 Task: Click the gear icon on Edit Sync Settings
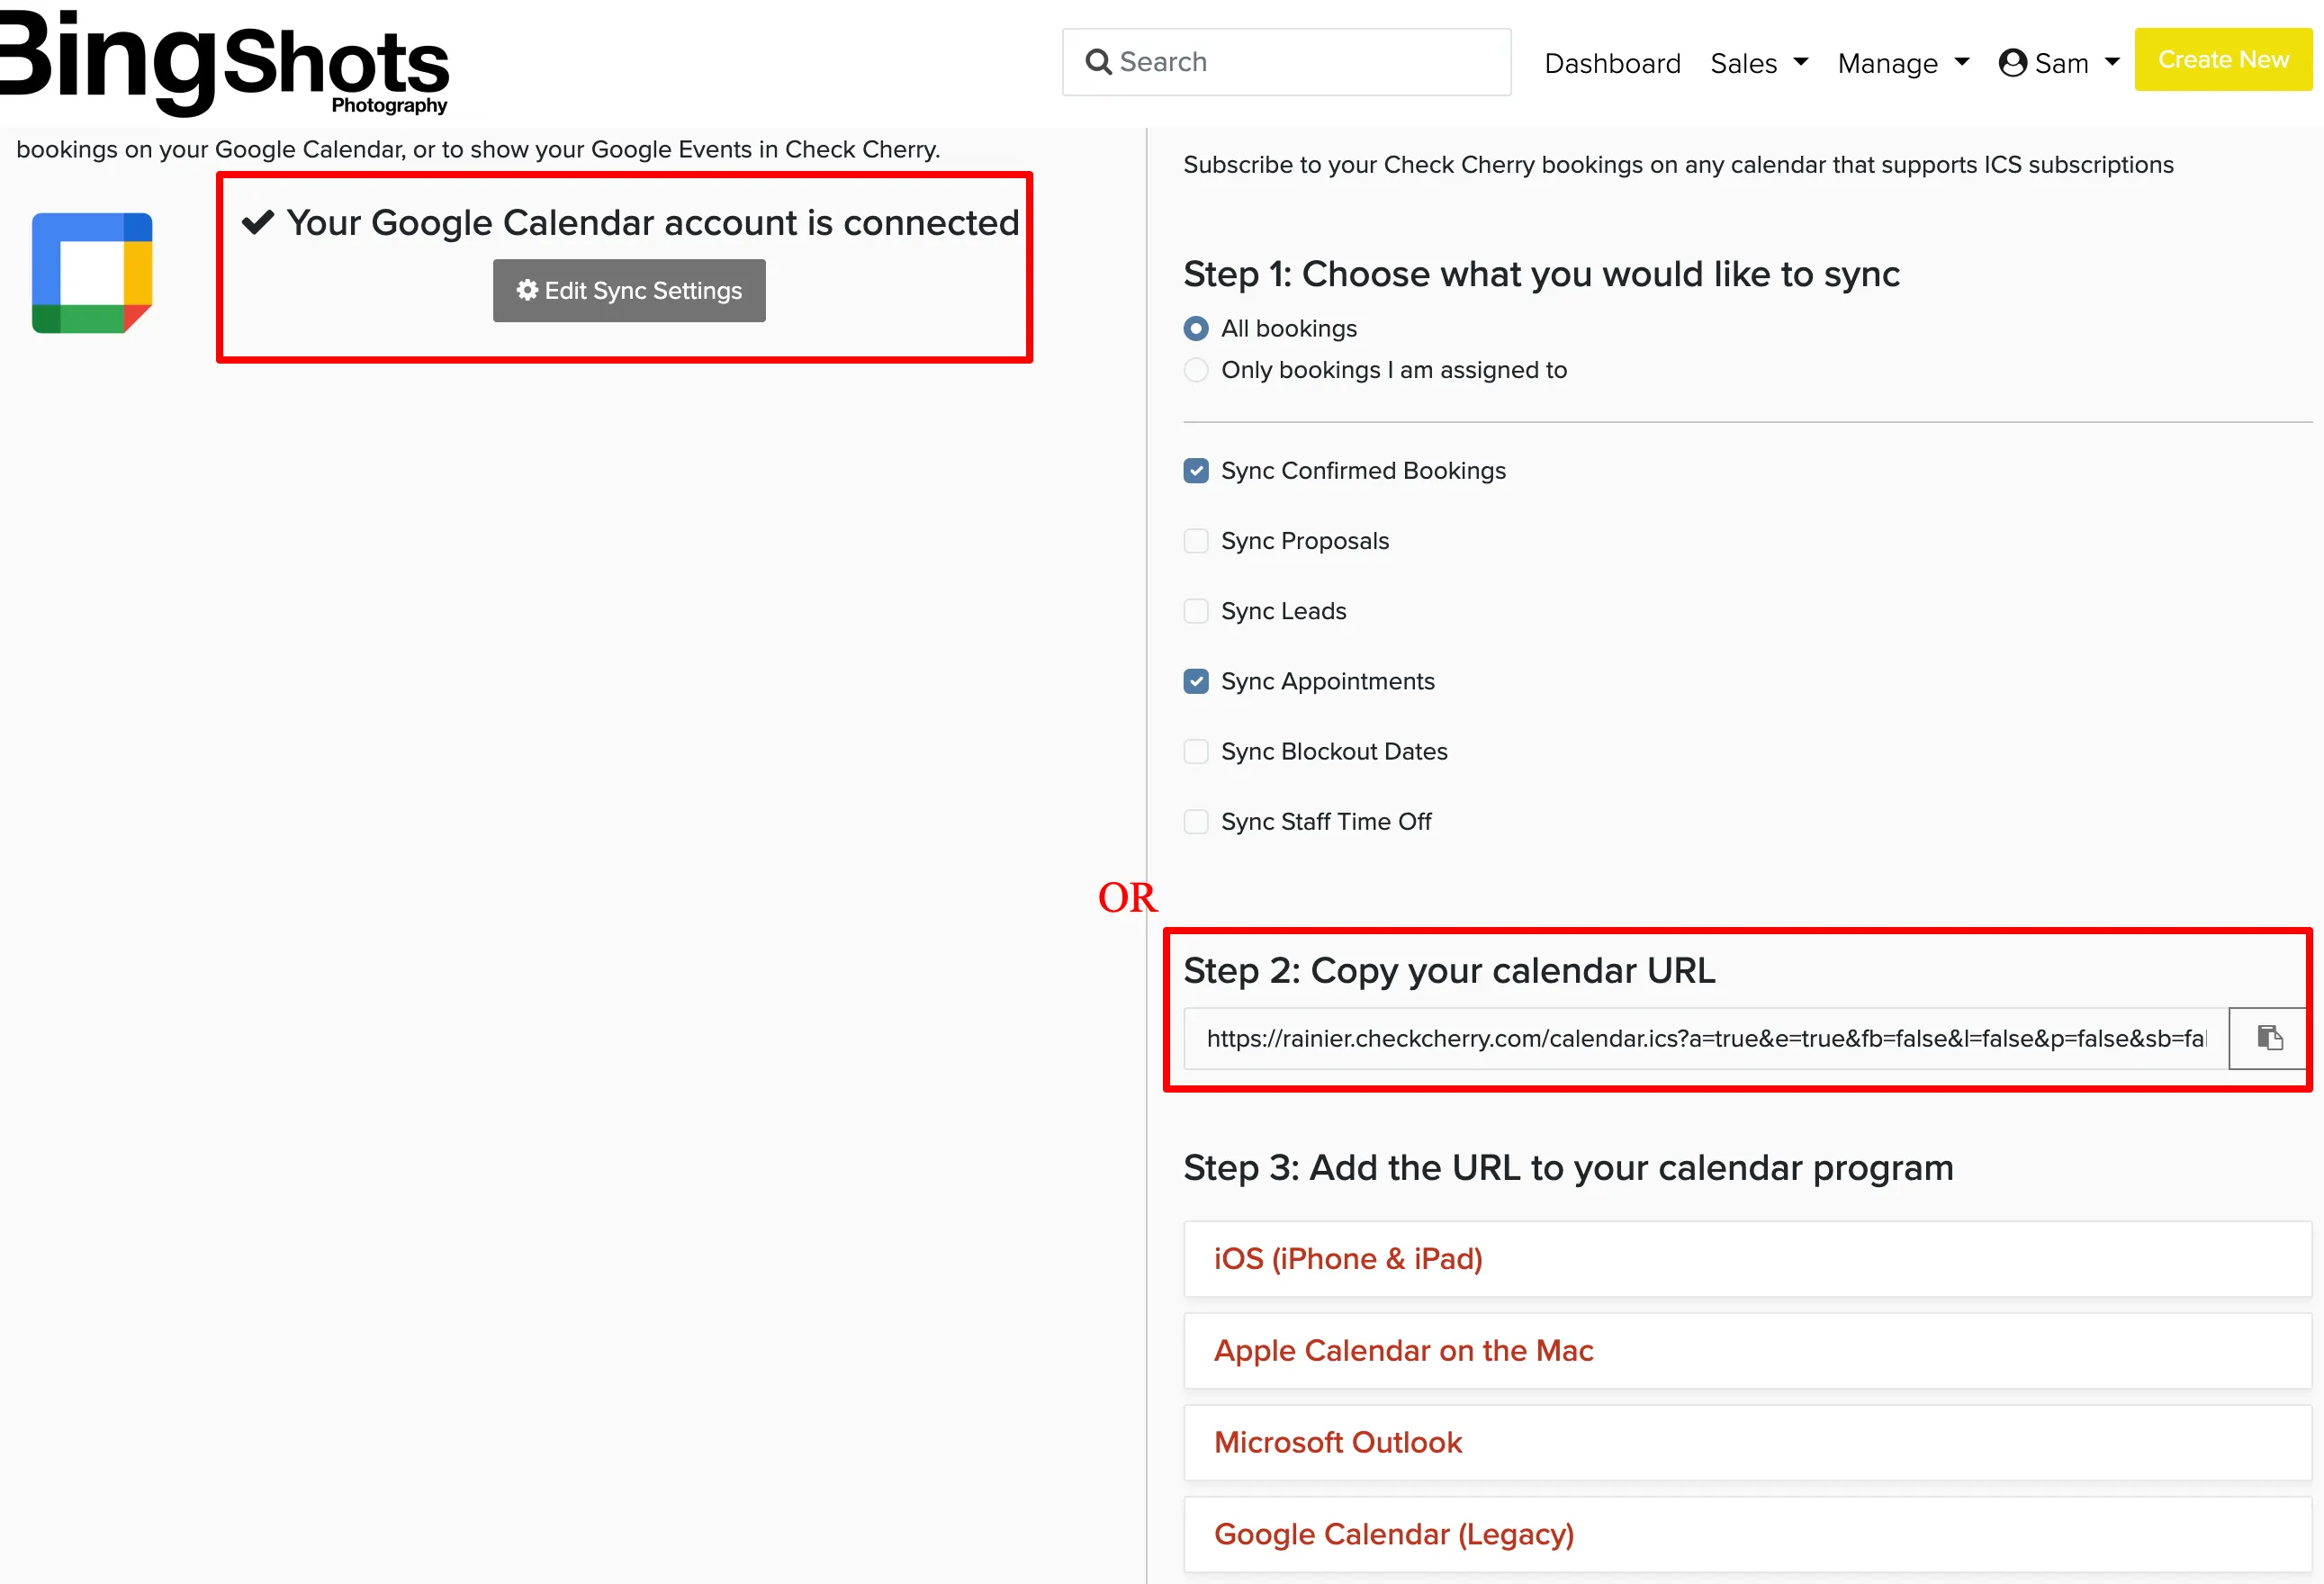[527, 290]
